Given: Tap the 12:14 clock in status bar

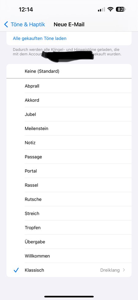Looking at the screenshot, I should click(x=26, y=9).
